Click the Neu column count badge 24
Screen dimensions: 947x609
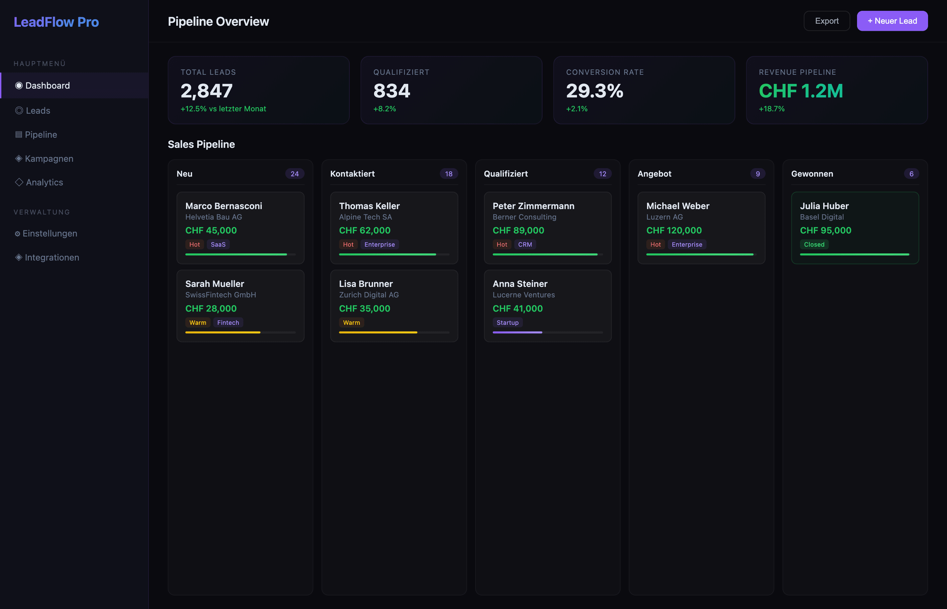tap(295, 174)
